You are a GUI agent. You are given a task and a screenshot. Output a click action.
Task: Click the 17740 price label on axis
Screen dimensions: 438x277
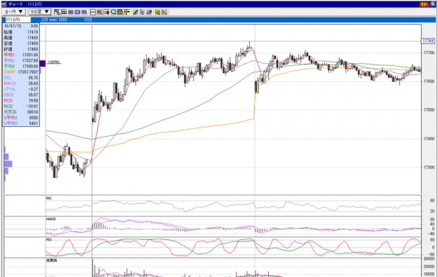coord(427,41)
